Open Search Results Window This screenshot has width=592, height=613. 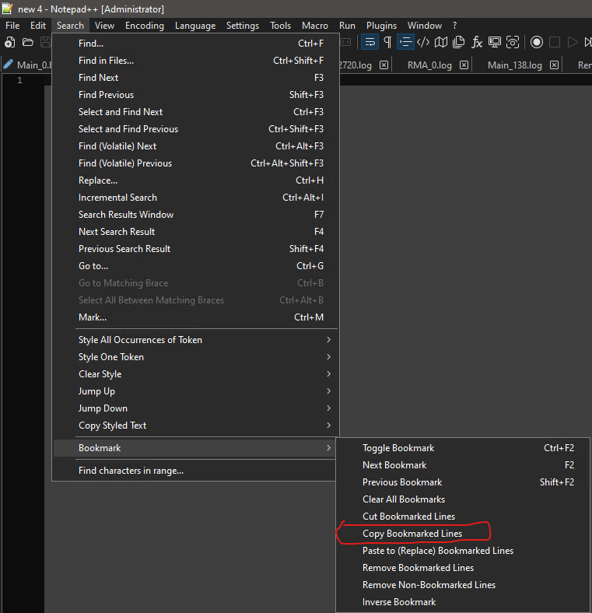[x=195, y=215]
